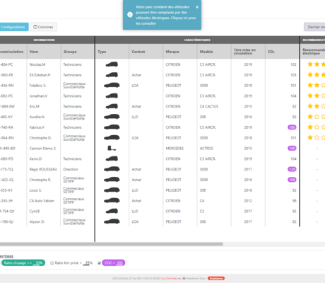Screen dimensions: 325x283
Task: Sort by the Groupe column header
Action: coord(70,52)
